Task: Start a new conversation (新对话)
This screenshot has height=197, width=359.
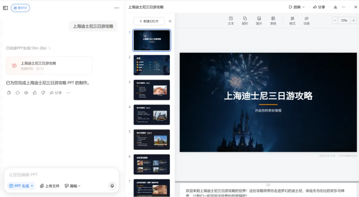Action: coord(20,8)
